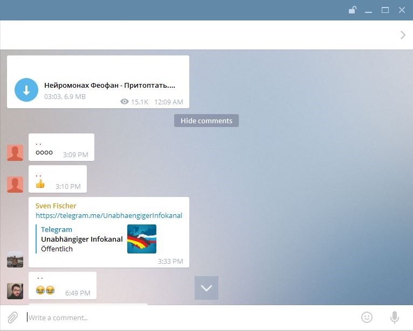413x331 pixels.
Task: Open bearded man avatar beside laughing emojis
Action: pos(15,291)
